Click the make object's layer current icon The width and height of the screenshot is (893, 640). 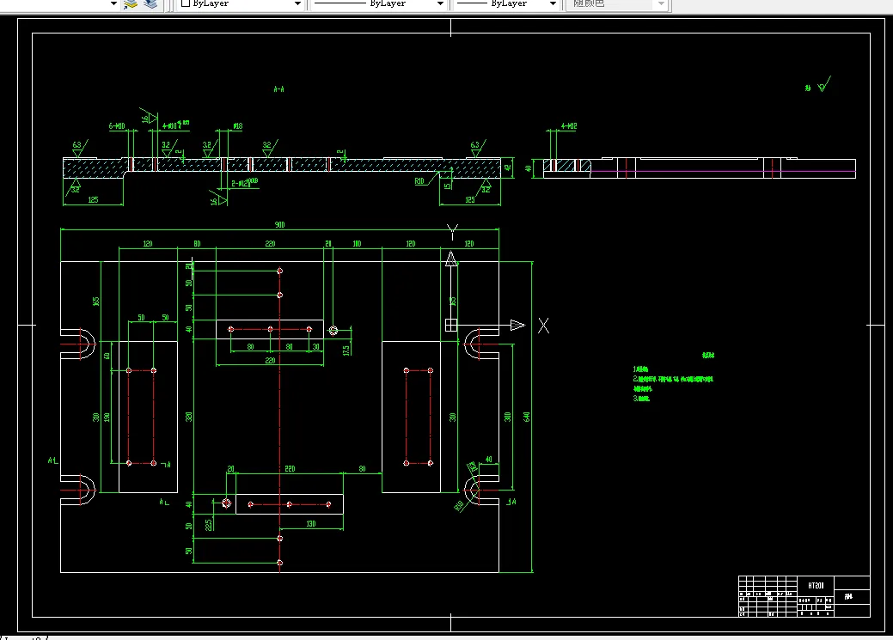131,4
